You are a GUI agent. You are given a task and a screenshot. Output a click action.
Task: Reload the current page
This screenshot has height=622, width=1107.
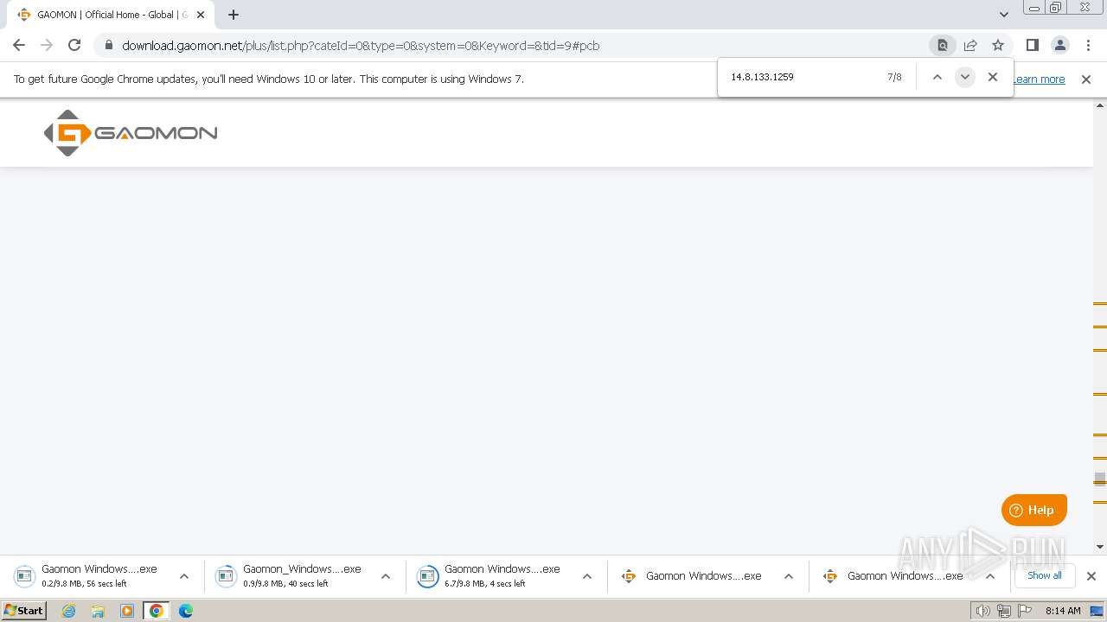[74, 45]
